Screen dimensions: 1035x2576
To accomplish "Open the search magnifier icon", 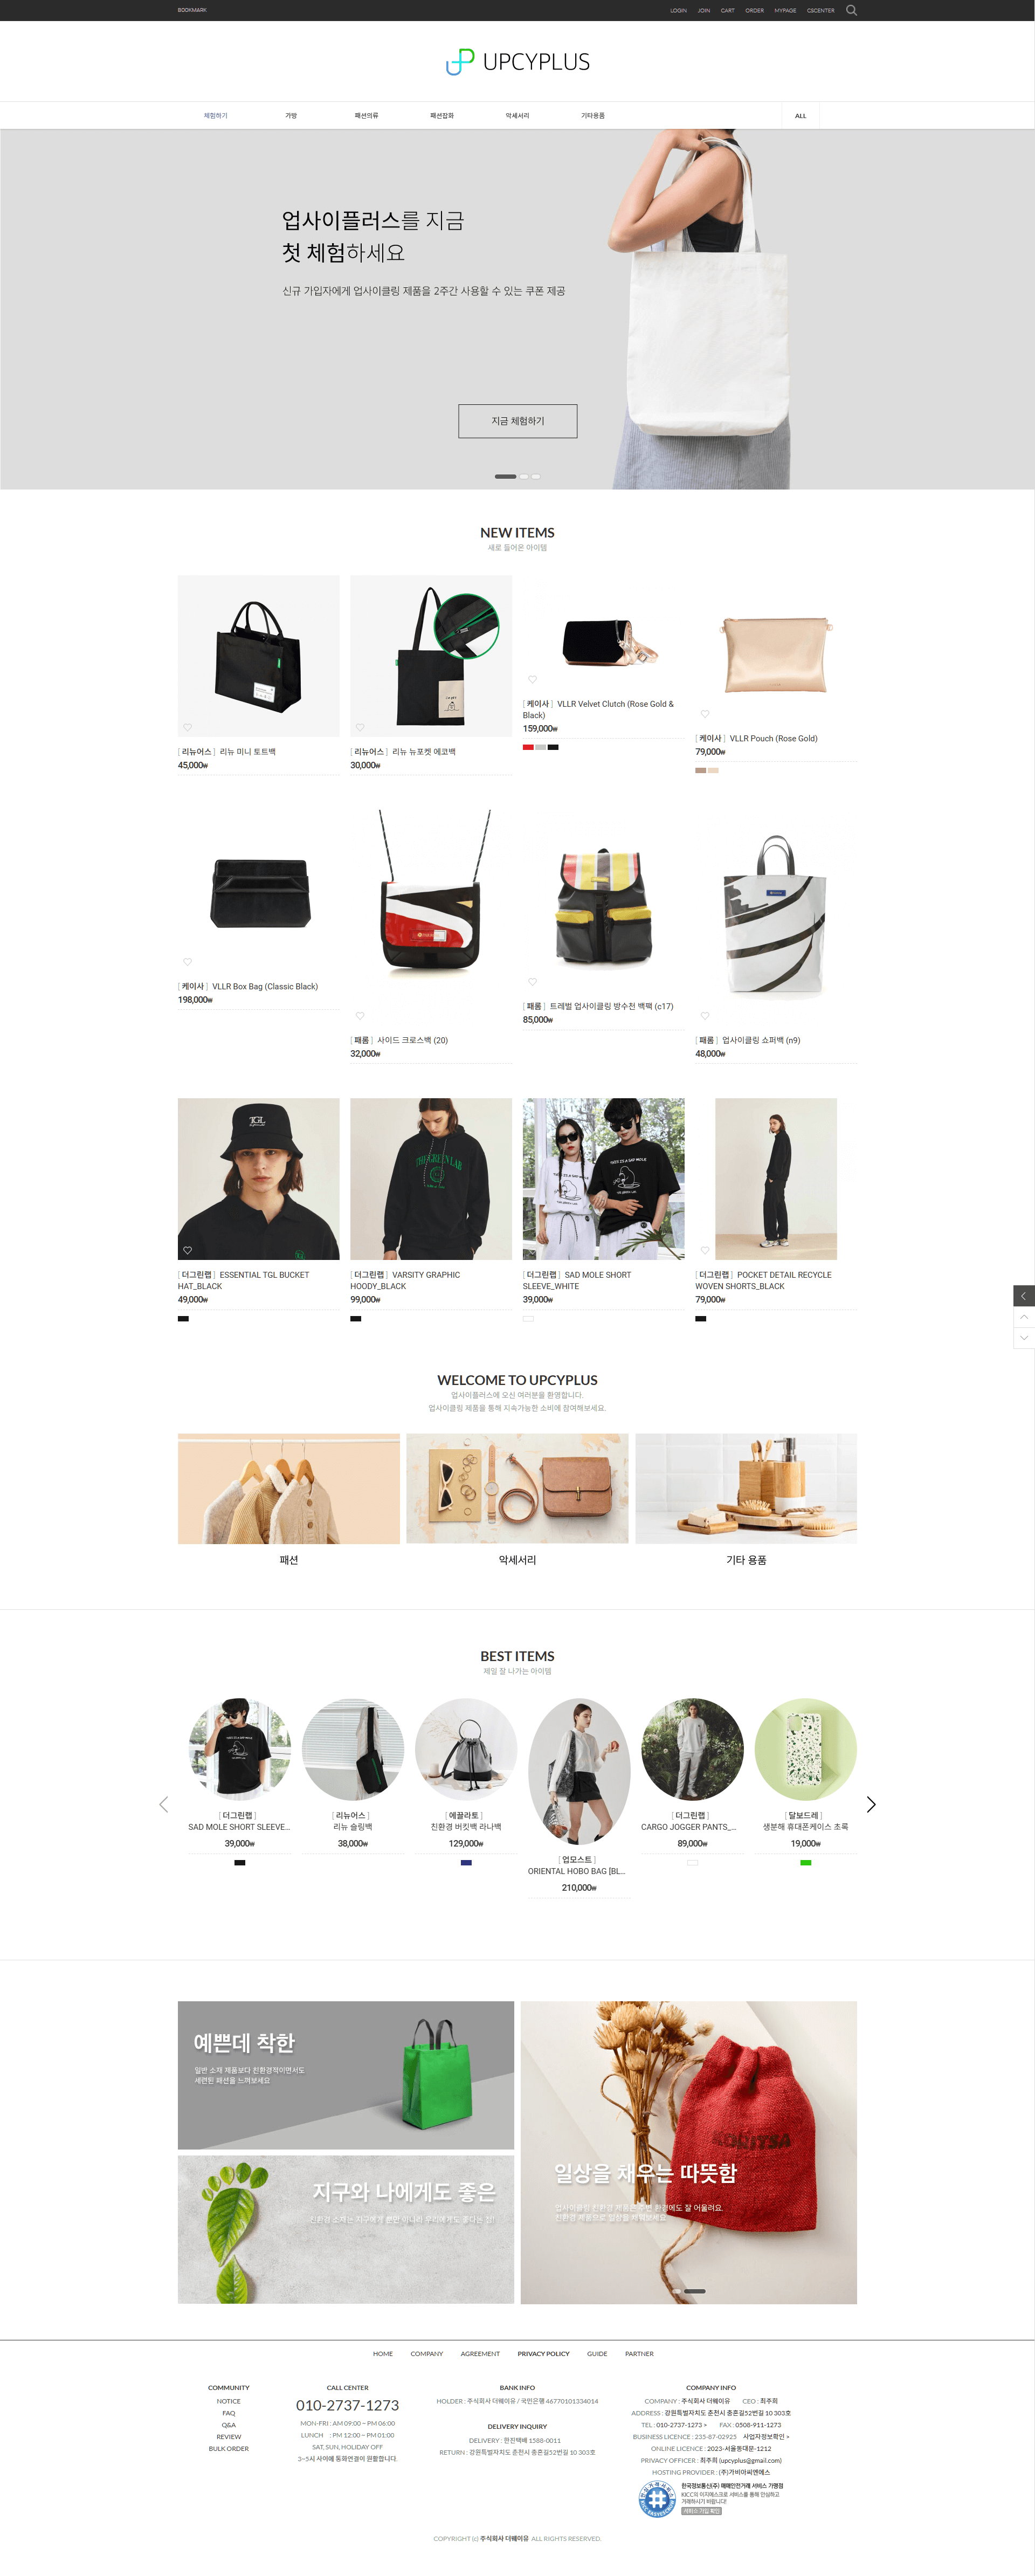I will click(851, 10).
